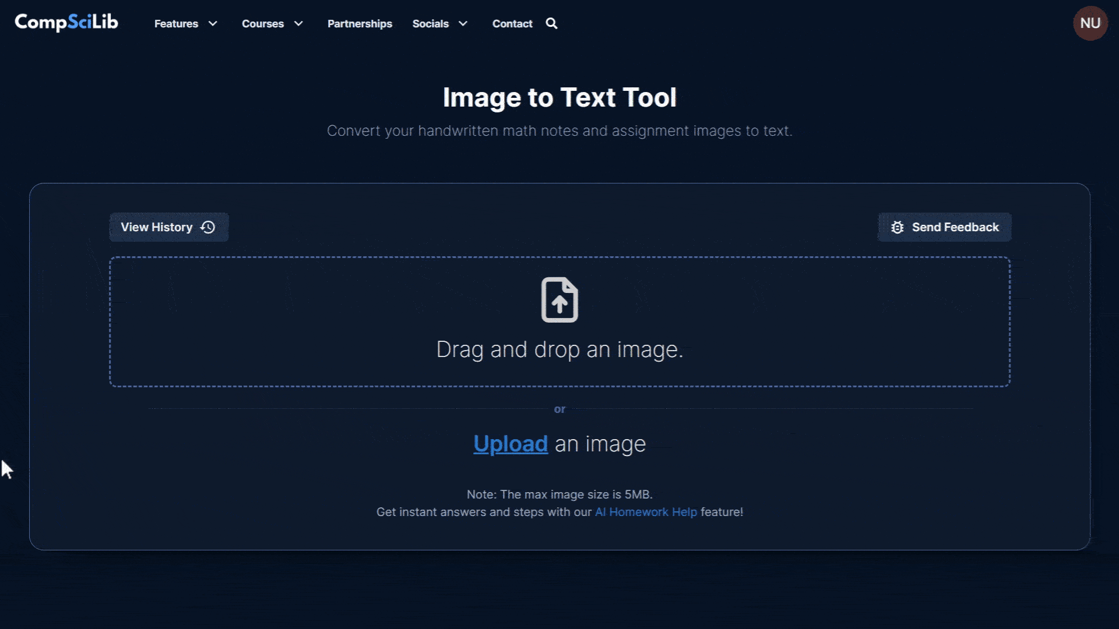Click the 'Convert your handwritten math notes' subtitle
Image resolution: width=1119 pixels, height=629 pixels.
coord(559,131)
